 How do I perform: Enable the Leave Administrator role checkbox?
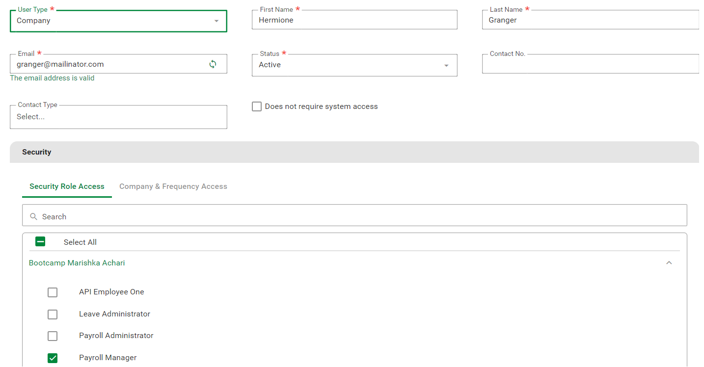tap(53, 315)
